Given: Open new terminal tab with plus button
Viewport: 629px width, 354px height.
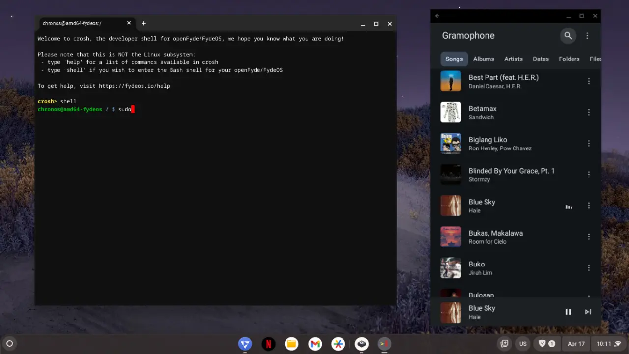Looking at the screenshot, I should click(143, 23).
